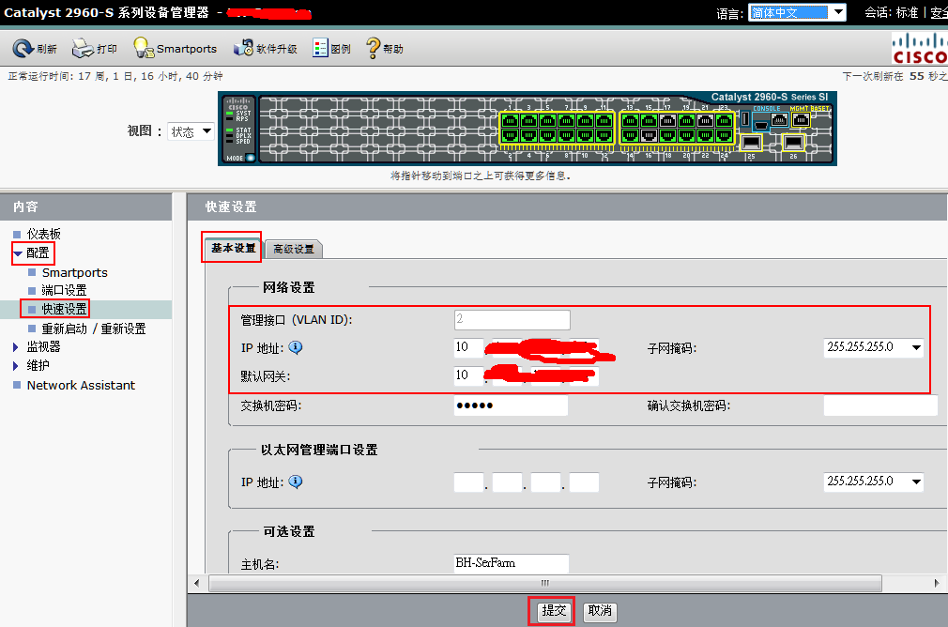Open the 视图 status dropdown

tap(191, 131)
